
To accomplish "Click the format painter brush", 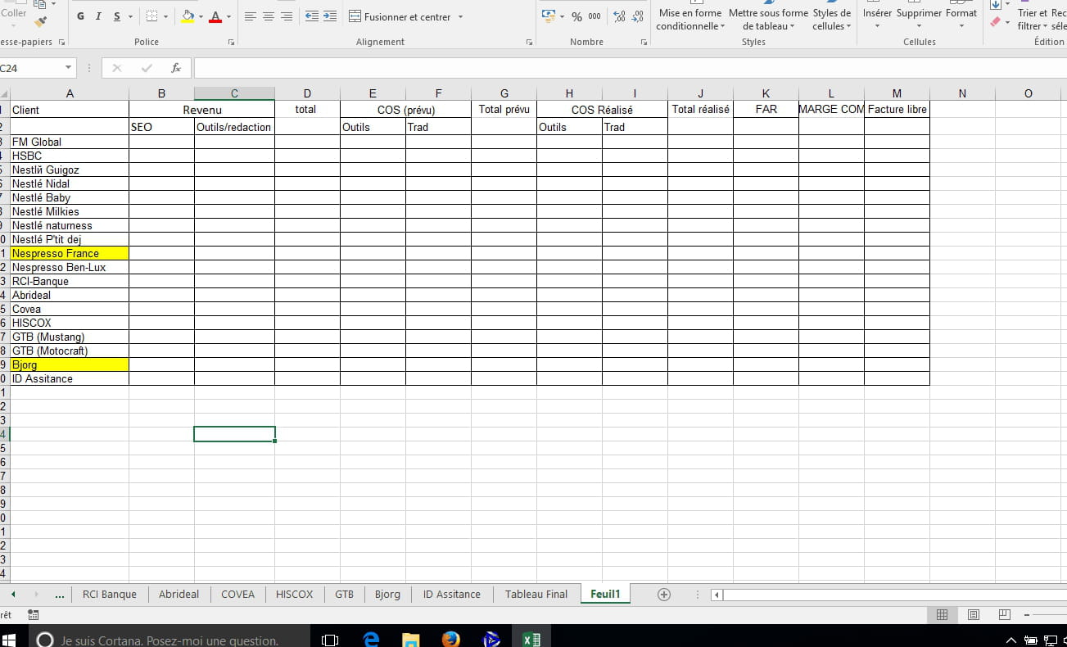I will click(x=41, y=21).
